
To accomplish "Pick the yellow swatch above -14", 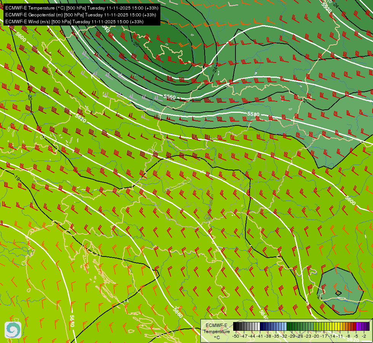I will tap(333, 326).
